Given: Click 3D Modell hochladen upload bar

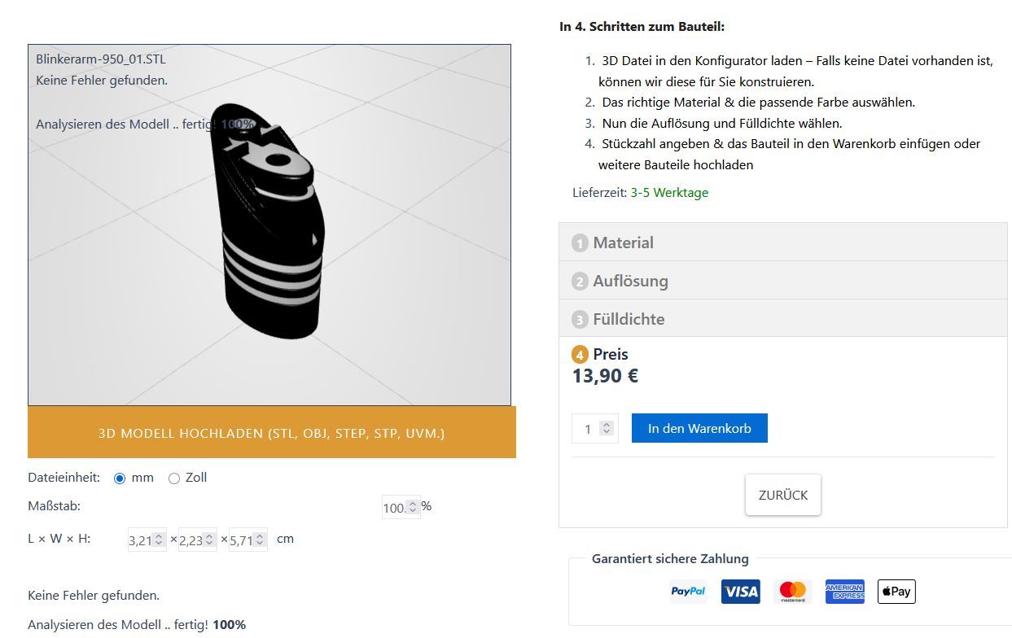Looking at the screenshot, I should coord(272,433).
